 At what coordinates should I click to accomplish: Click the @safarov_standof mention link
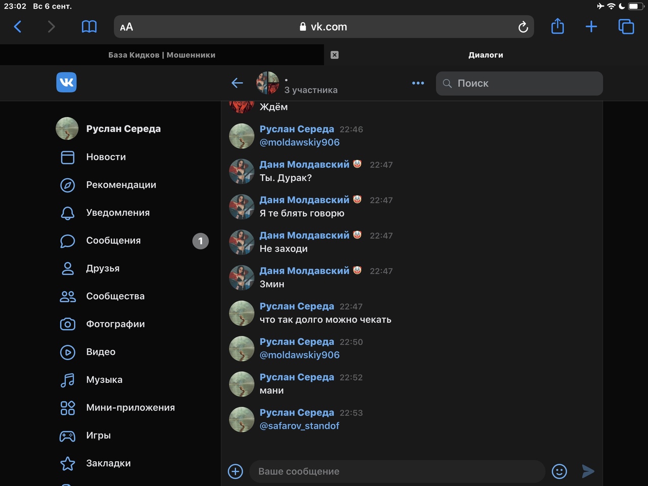299,426
